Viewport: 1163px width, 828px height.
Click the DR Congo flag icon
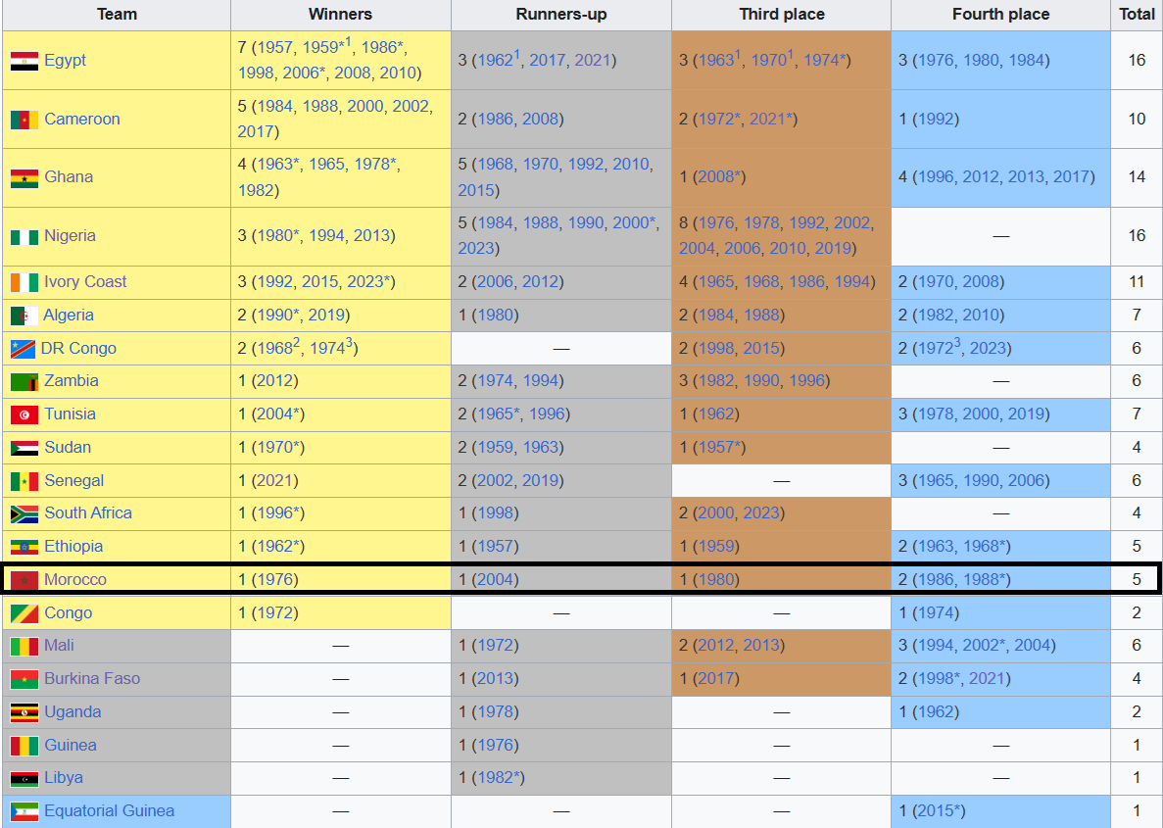click(x=23, y=349)
